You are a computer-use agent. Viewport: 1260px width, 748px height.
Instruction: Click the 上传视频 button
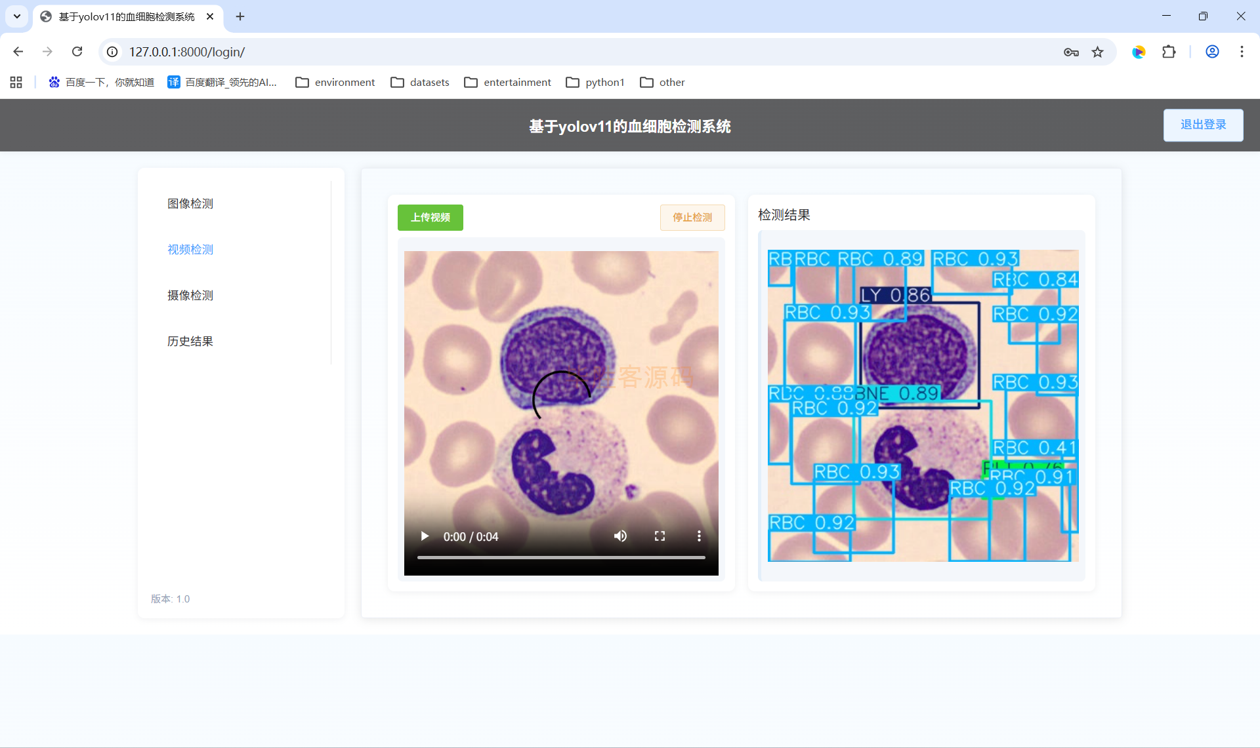tap(430, 217)
